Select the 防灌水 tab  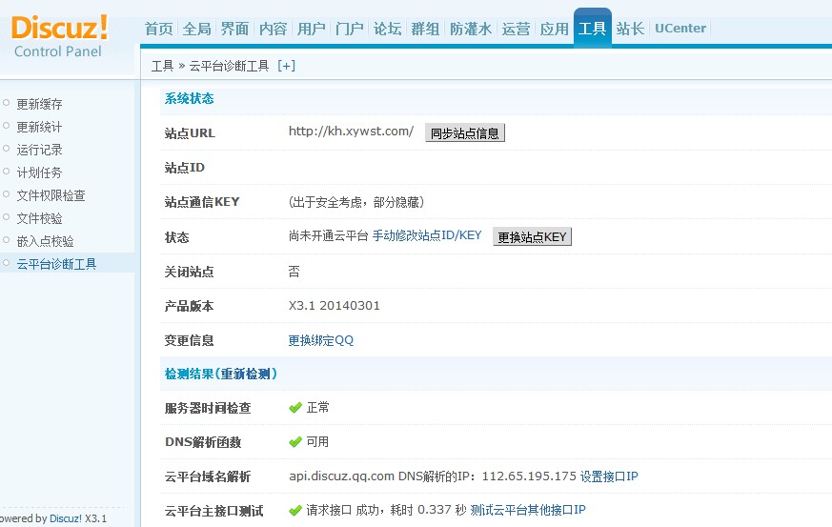pyautogui.click(x=471, y=29)
